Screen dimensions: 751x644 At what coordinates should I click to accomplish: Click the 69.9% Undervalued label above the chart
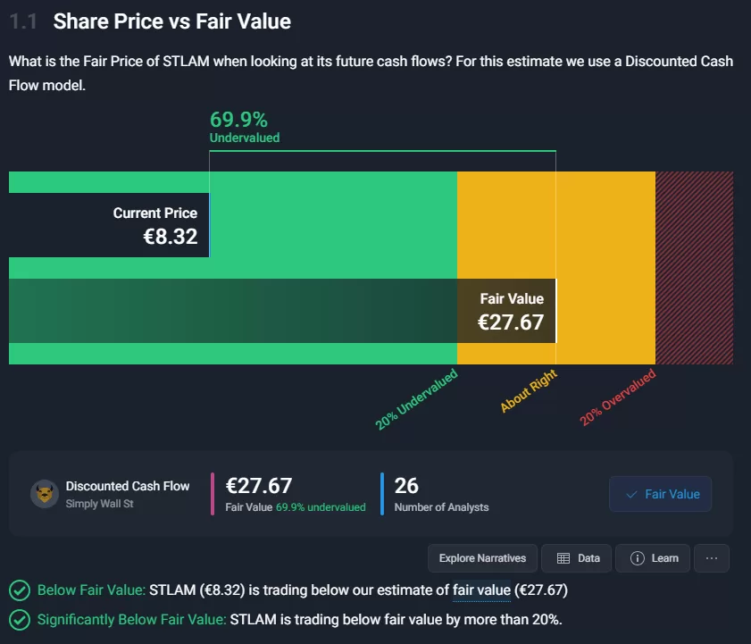[244, 126]
